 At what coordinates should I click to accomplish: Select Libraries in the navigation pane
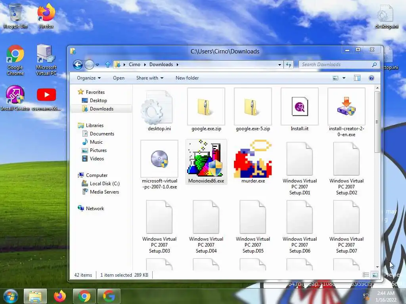click(x=91, y=125)
